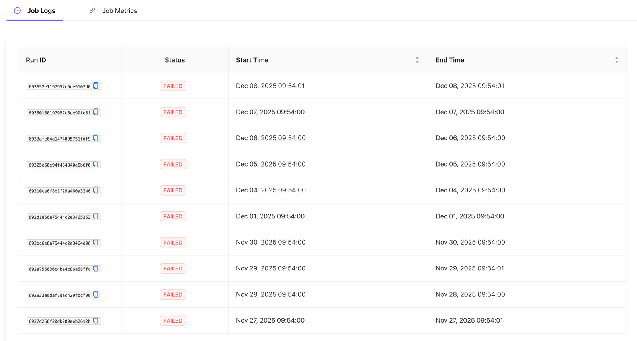Click FAILED status badge for Dec 08 run
The width and height of the screenshot is (637, 341).
pyautogui.click(x=173, y=86)
